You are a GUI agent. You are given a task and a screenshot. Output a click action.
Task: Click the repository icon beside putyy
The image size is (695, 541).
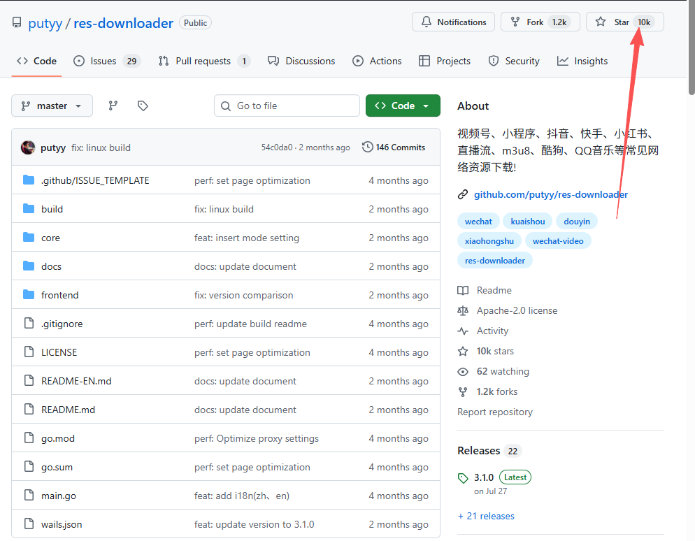pos(17,22)
